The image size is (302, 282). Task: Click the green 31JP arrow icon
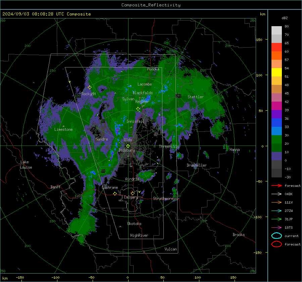[276, 219]
